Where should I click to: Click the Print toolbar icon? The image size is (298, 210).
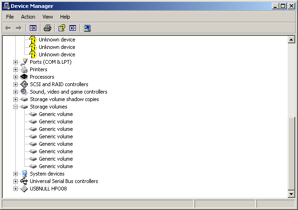click(x=47, y=28)
